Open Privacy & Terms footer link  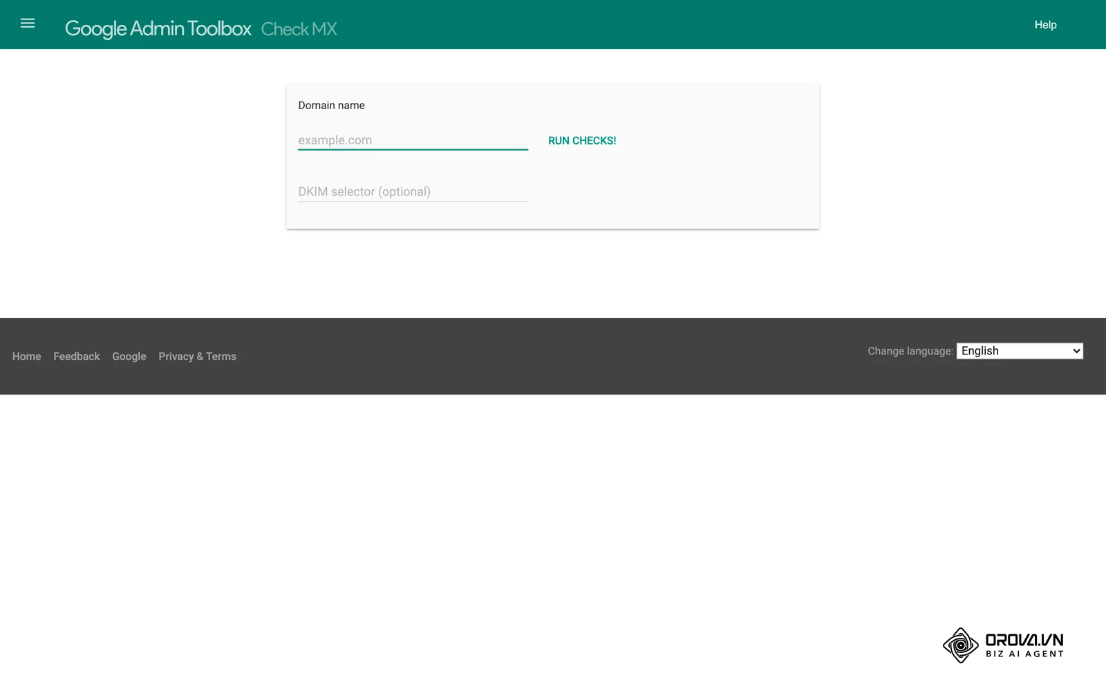tap(197, 357)
